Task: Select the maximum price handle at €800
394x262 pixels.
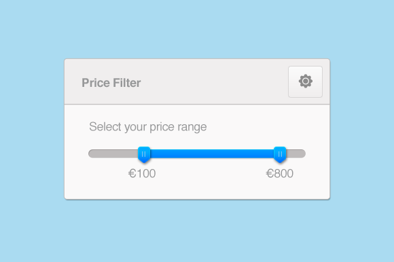Action: 280,155
